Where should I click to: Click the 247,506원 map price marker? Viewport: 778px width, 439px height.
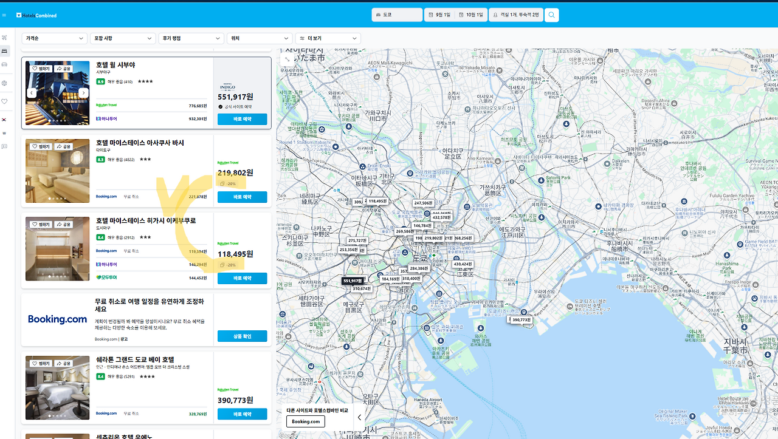(423, 203)
